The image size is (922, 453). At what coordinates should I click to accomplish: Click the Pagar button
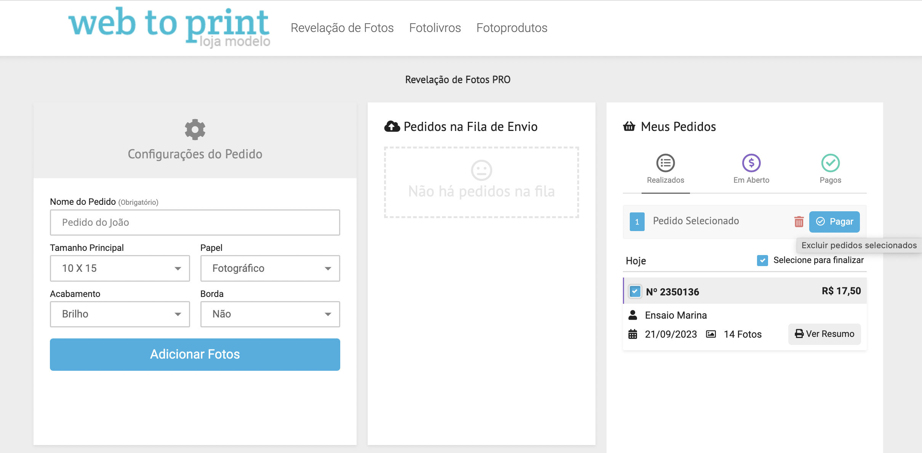834,222
